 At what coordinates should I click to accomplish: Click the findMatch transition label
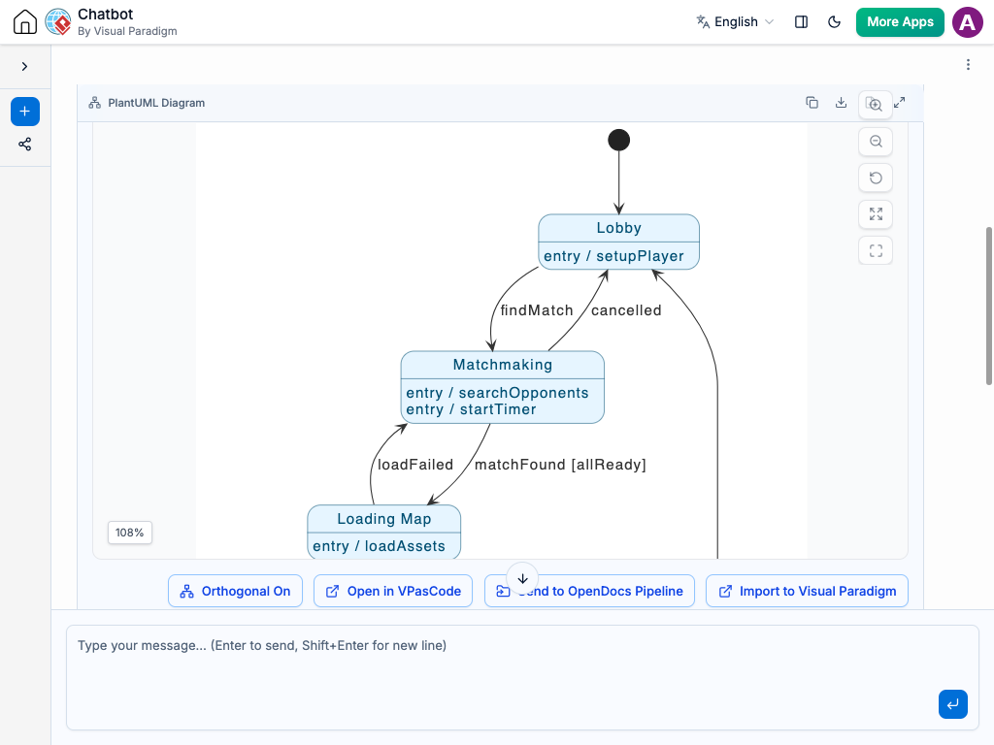click(x=536, y=310)
